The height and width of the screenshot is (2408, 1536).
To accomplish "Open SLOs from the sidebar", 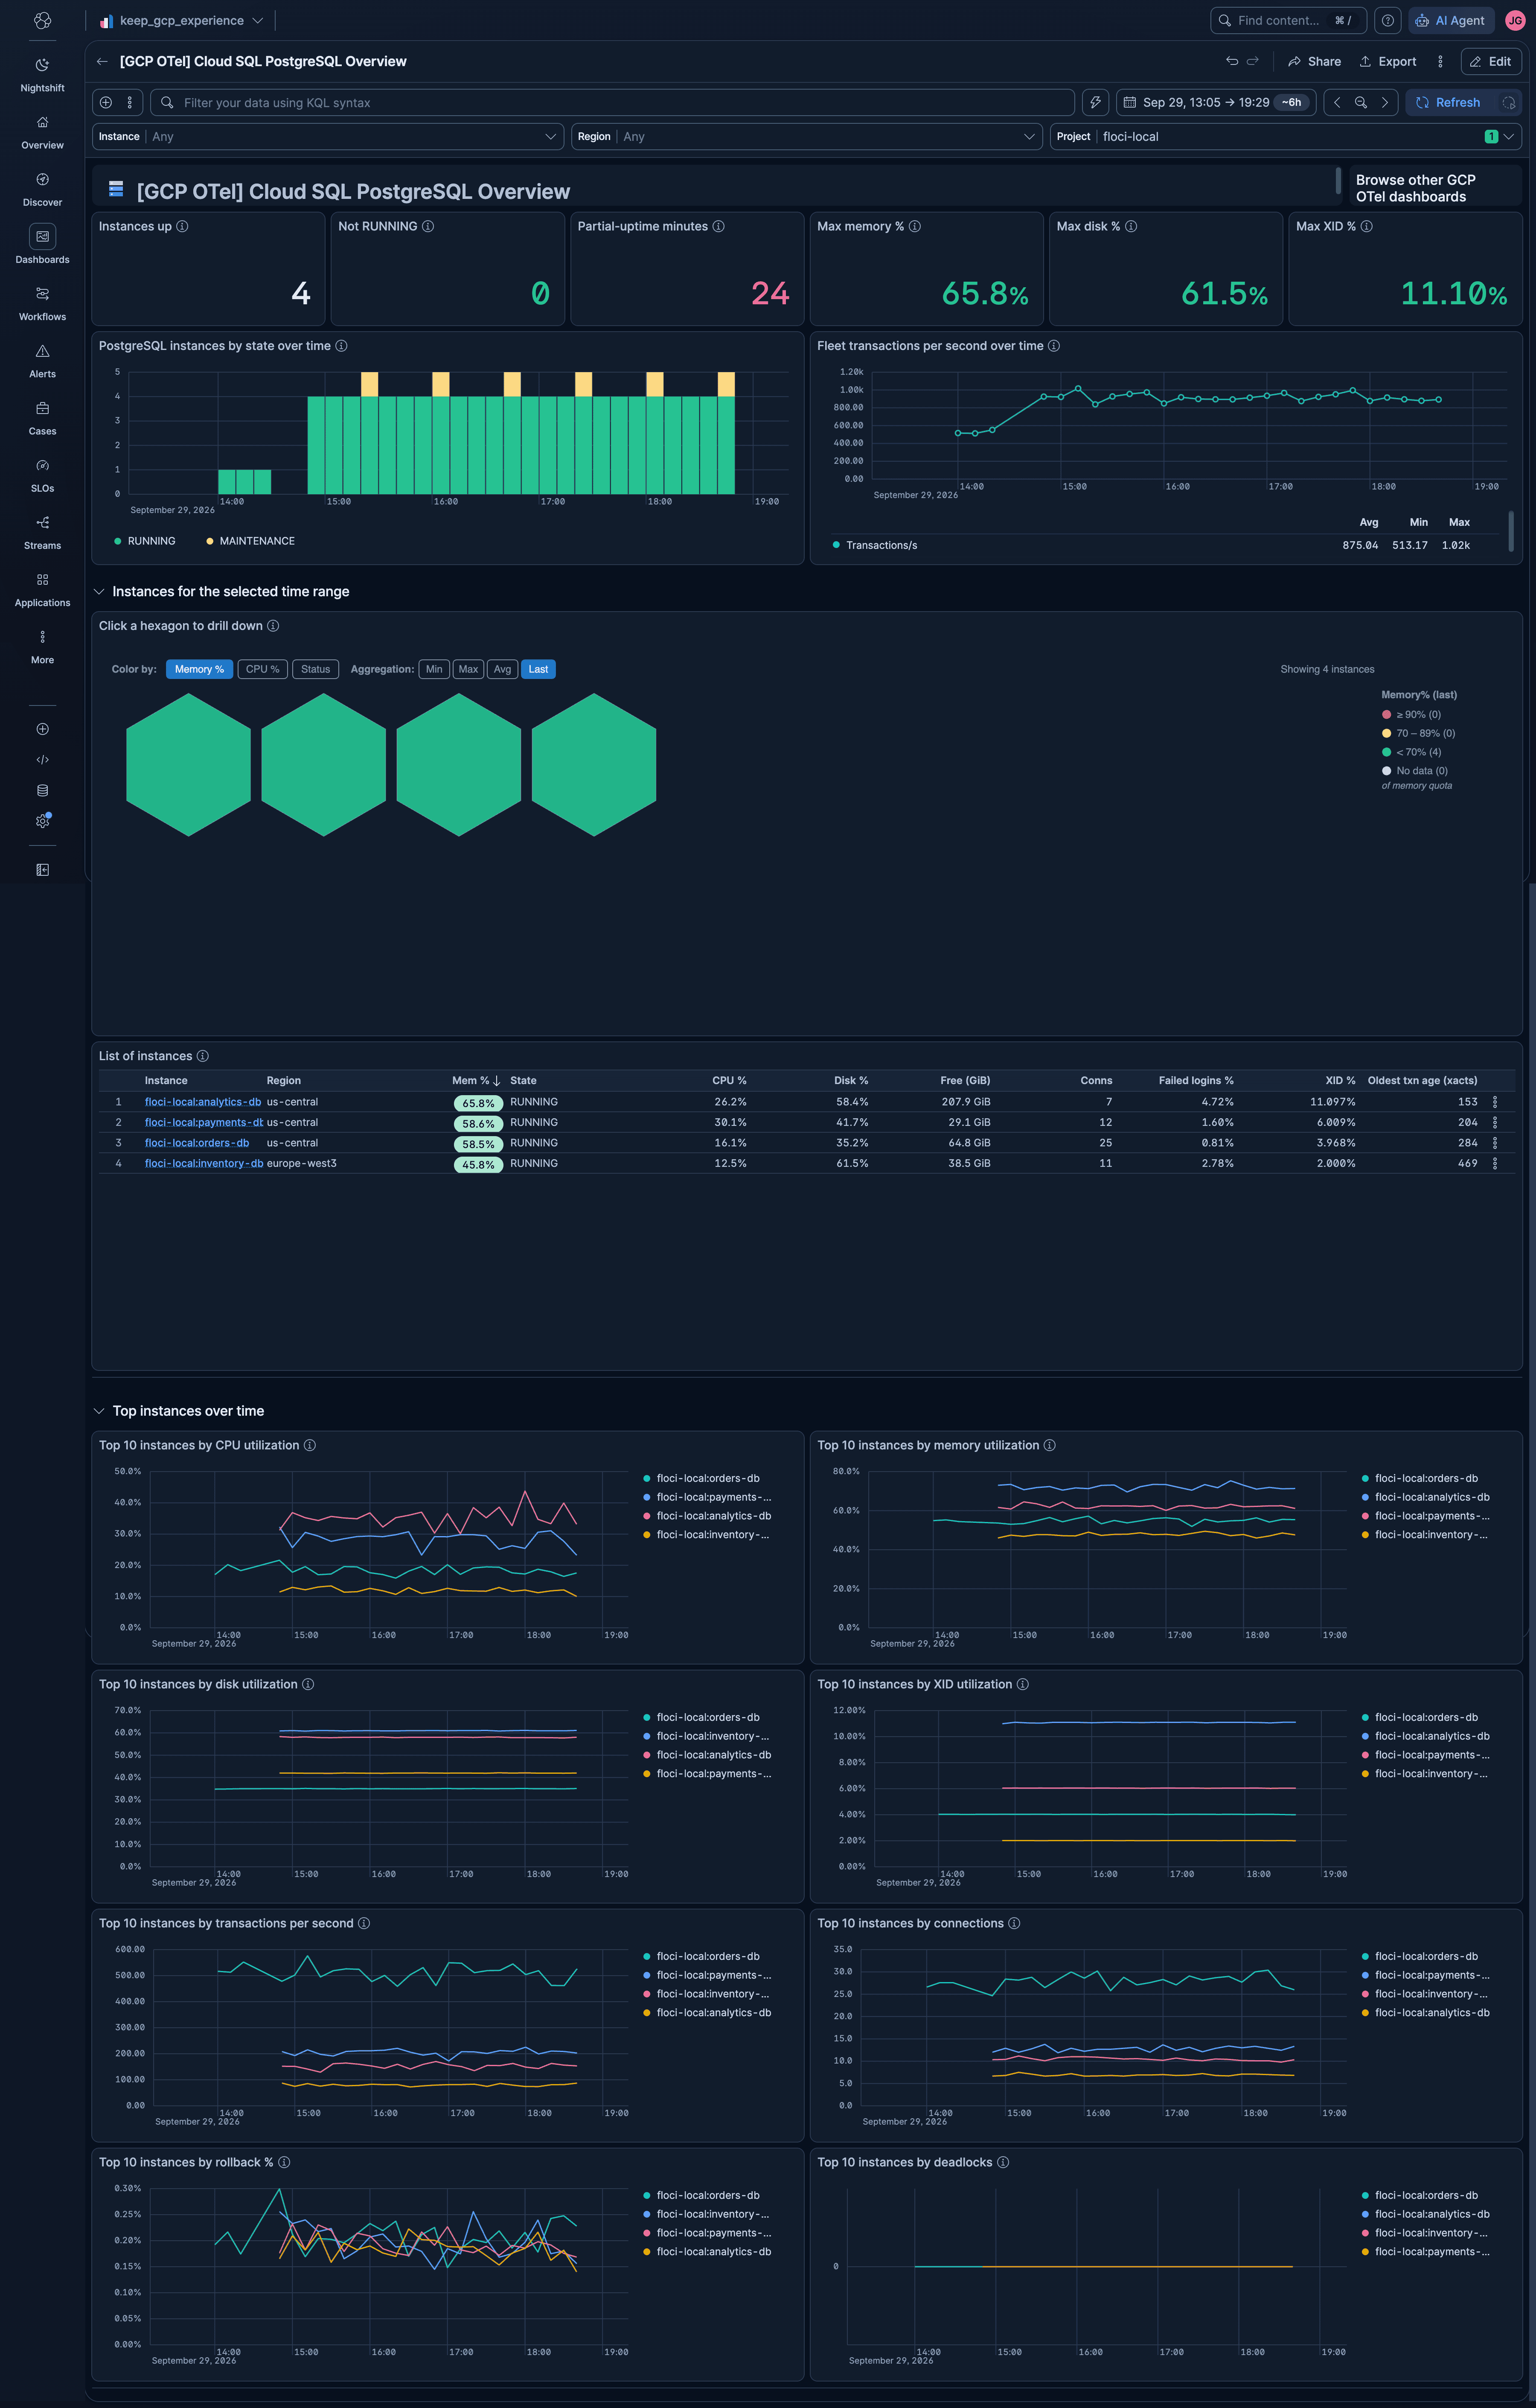I will pyautogui.click(x=42, y=475).
